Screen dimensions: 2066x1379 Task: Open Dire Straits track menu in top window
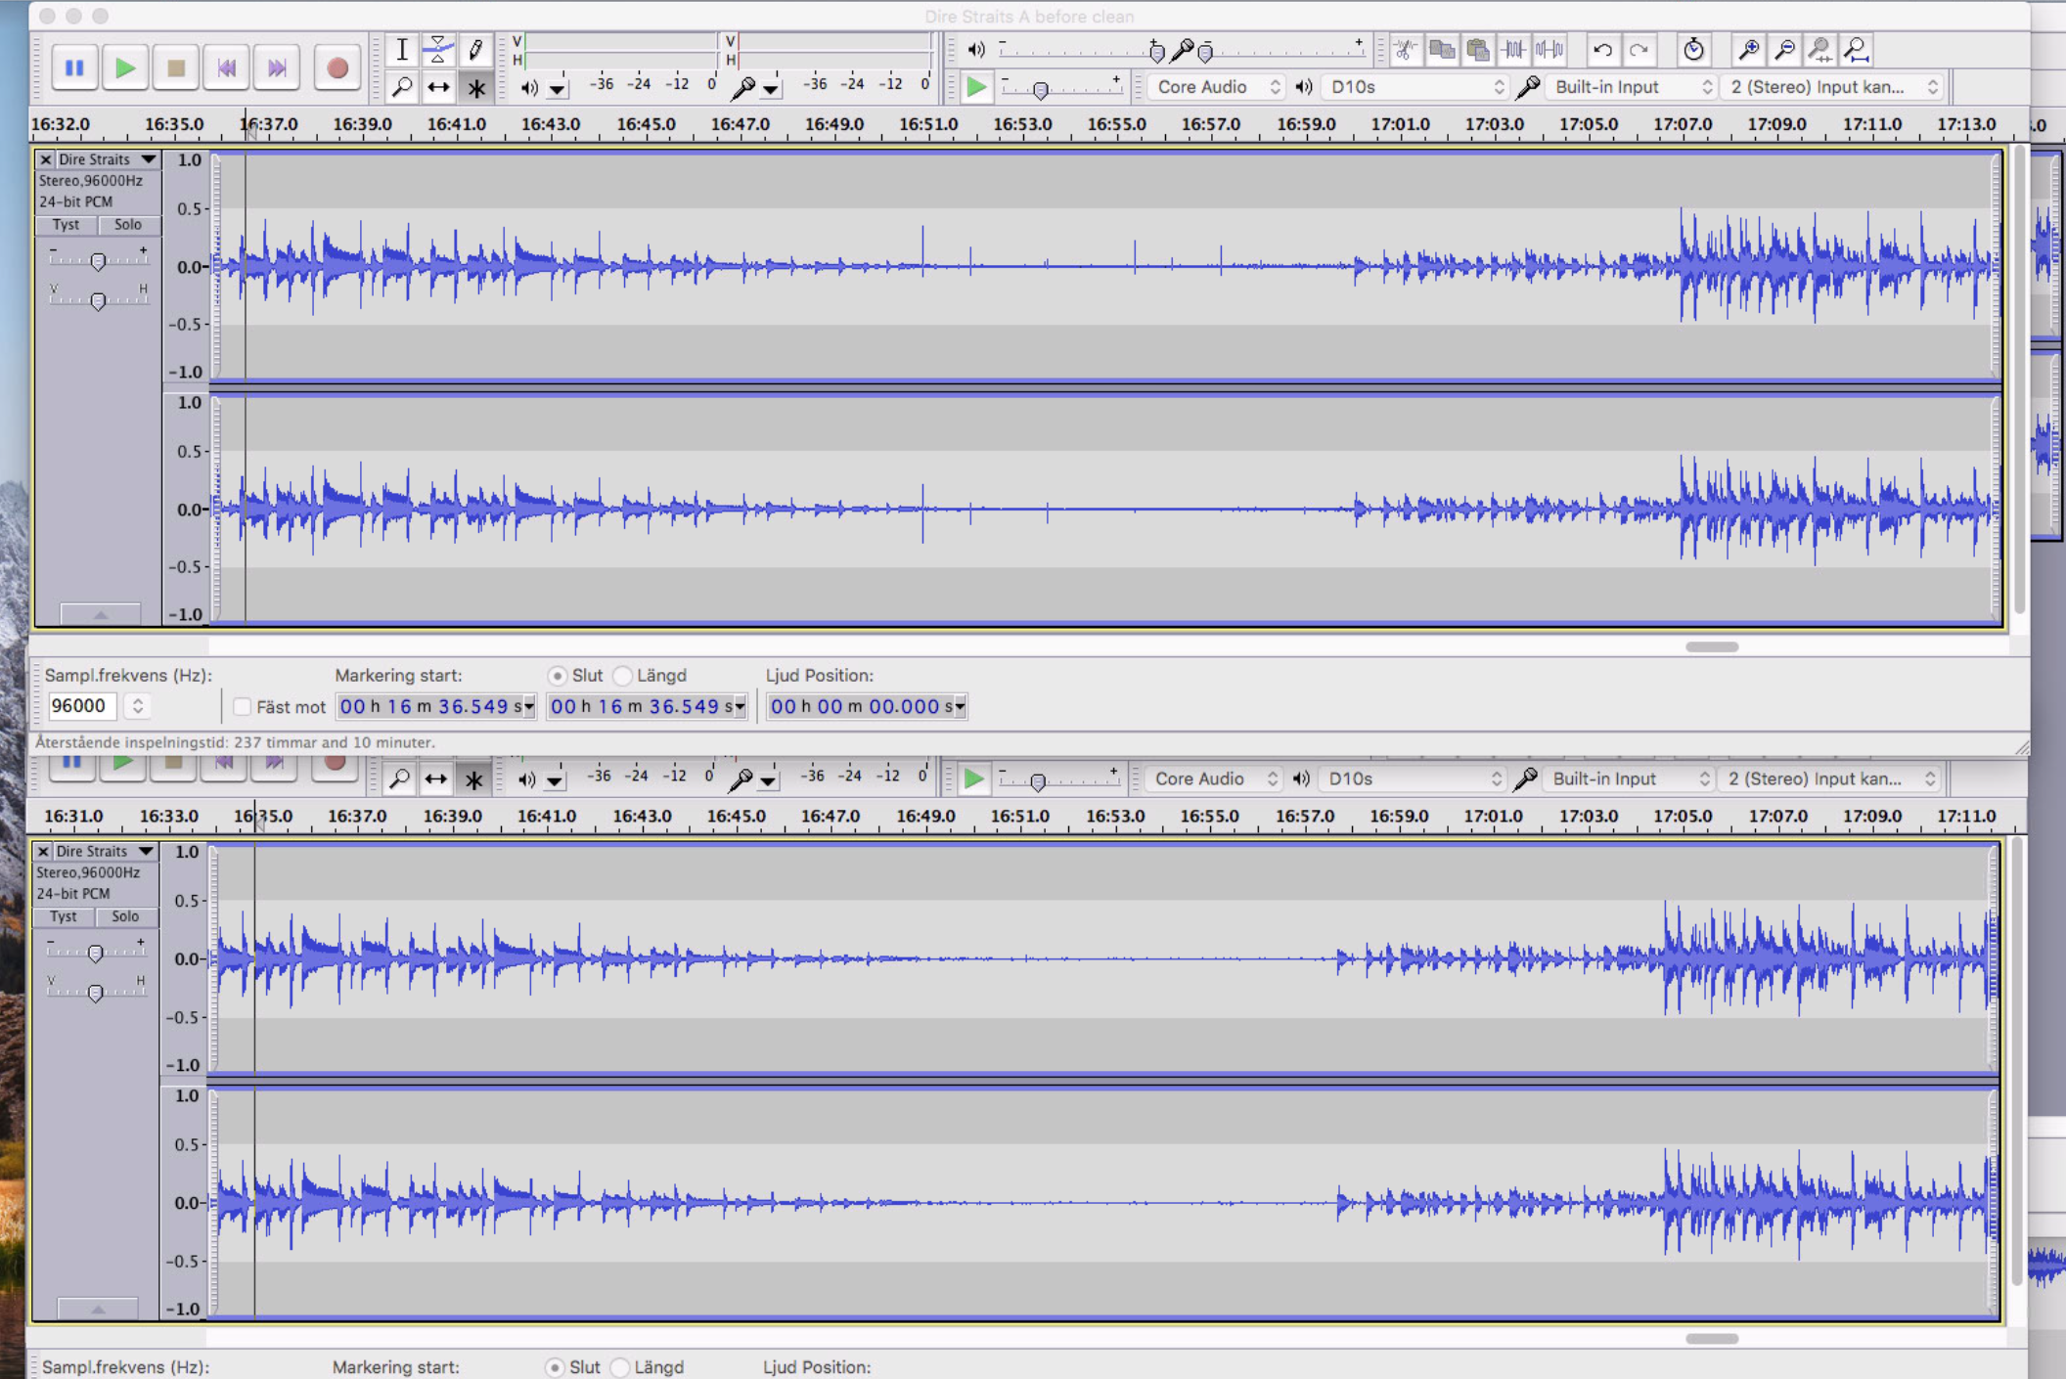coord(107,159)
